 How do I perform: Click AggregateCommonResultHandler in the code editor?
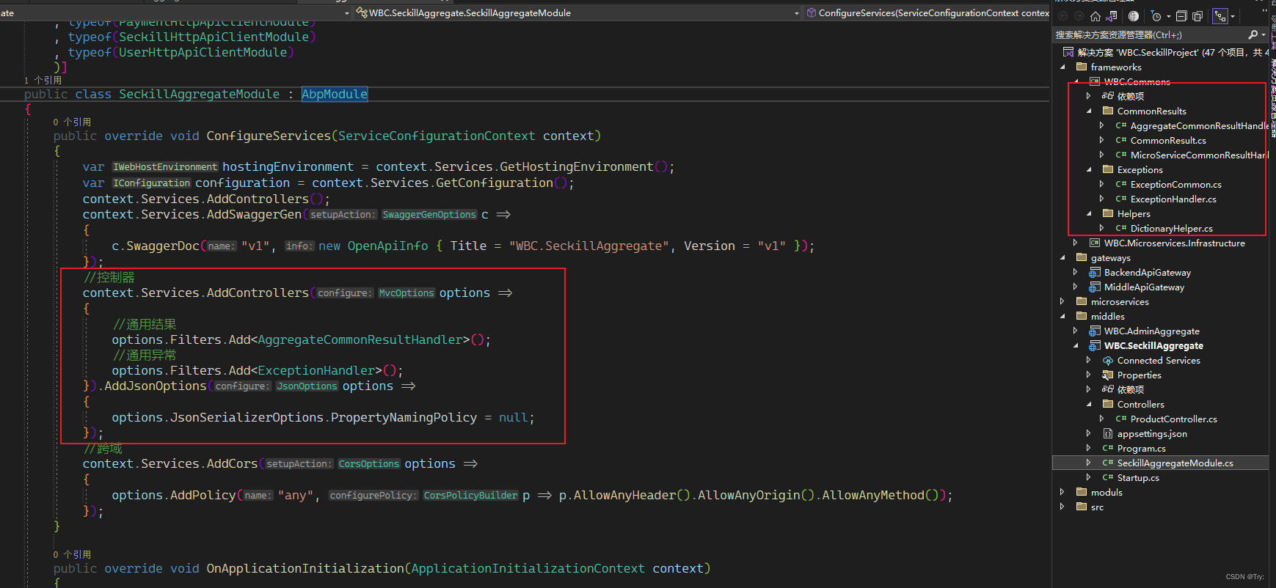click(x=360, y=339)
